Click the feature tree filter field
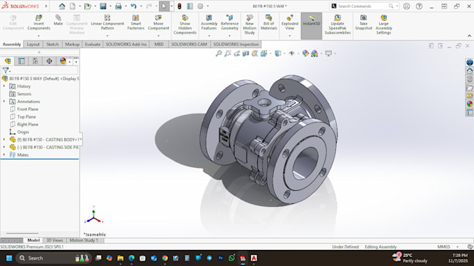 pyautogui.click(x=40, y=70)
